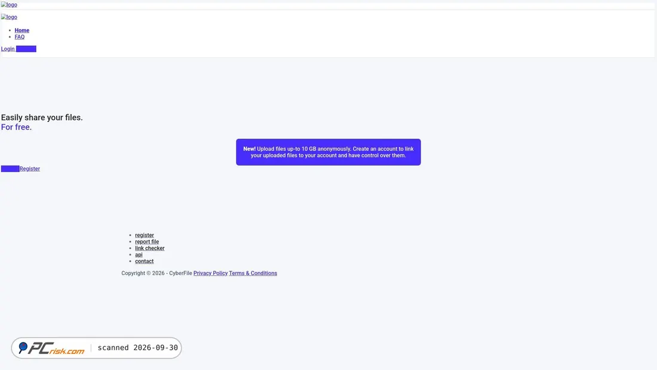This screenshot has height=370, width=657.
Task: Click the blue button beside Login
Action: 26,48
